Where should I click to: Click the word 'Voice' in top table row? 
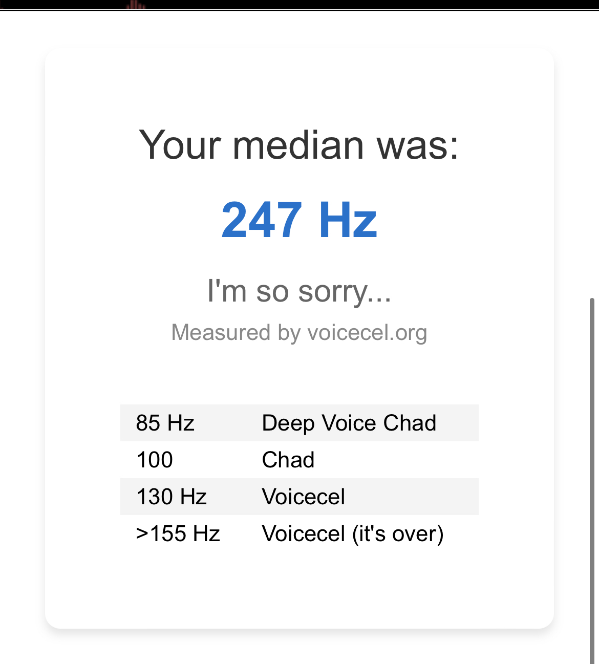pos(349,423)
